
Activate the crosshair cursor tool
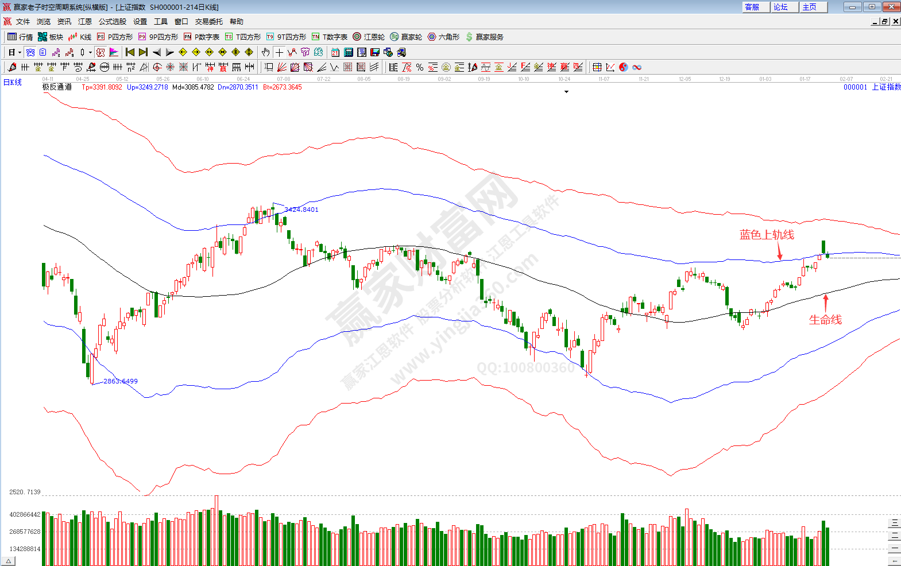pos(279,52)
